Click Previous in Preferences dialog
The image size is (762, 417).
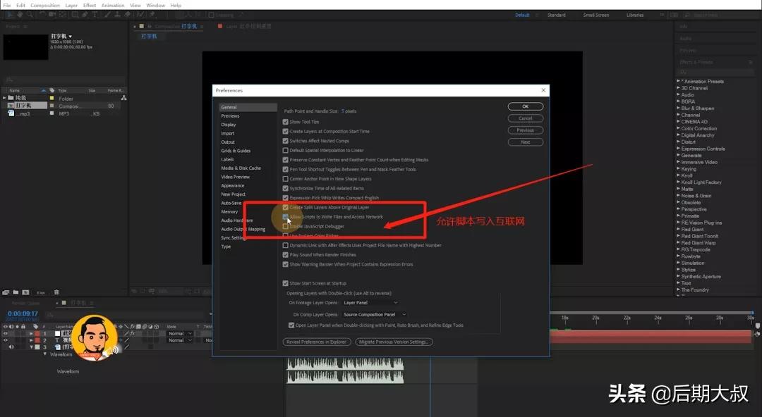point(526,130)
